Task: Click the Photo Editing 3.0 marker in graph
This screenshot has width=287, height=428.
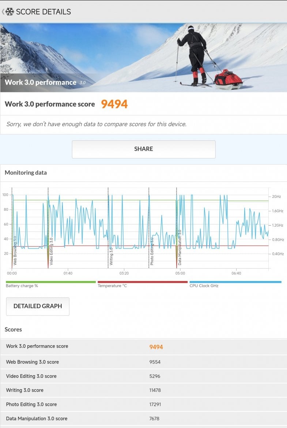Action: tap(152, 251)
